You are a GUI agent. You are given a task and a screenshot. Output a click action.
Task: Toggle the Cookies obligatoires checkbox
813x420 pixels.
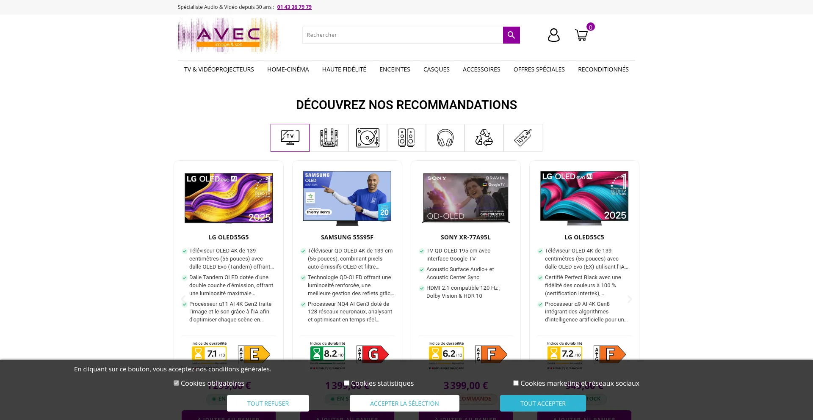pyautogui.click(x=176, y=383)
